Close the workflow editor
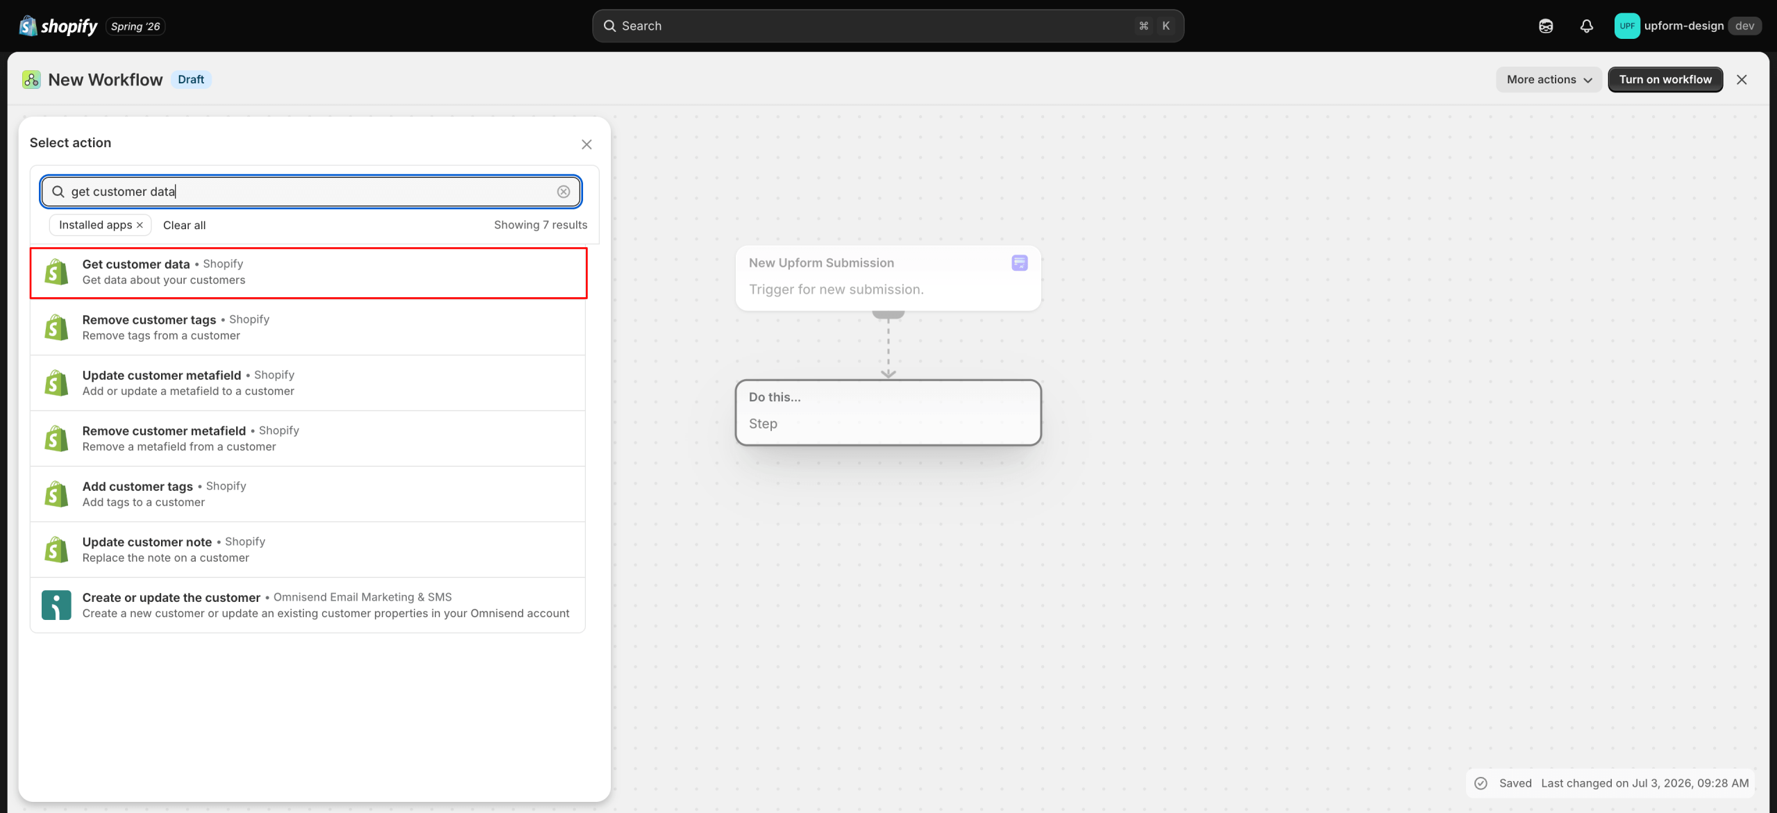Screen dimensions: 1777x813 tap(1742, 79)
